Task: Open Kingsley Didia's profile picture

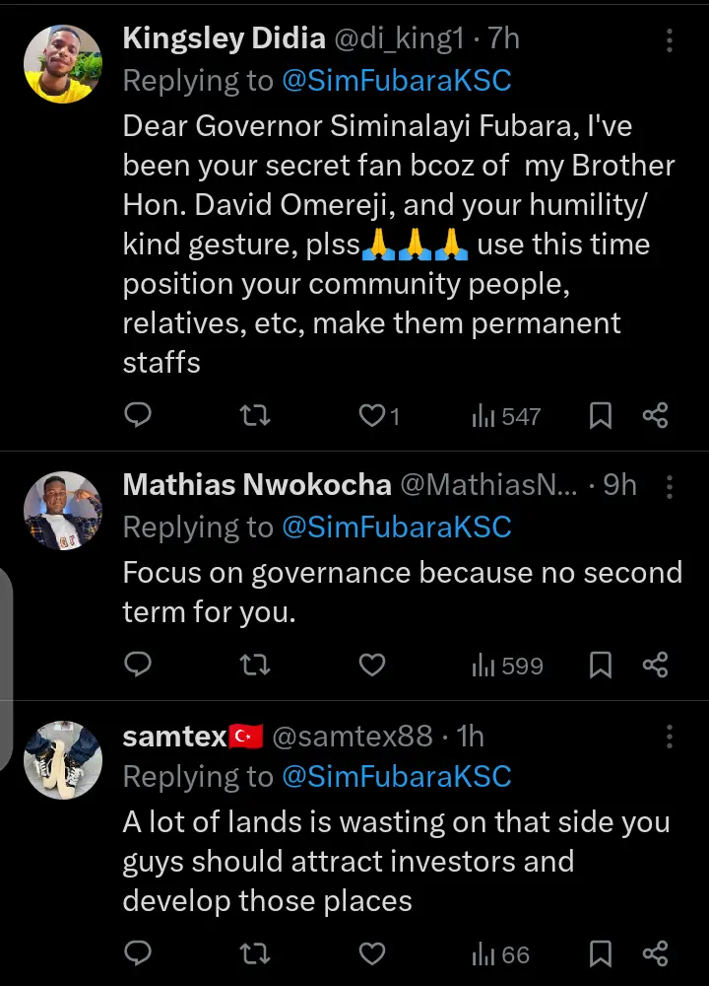Action: [63, 63]
